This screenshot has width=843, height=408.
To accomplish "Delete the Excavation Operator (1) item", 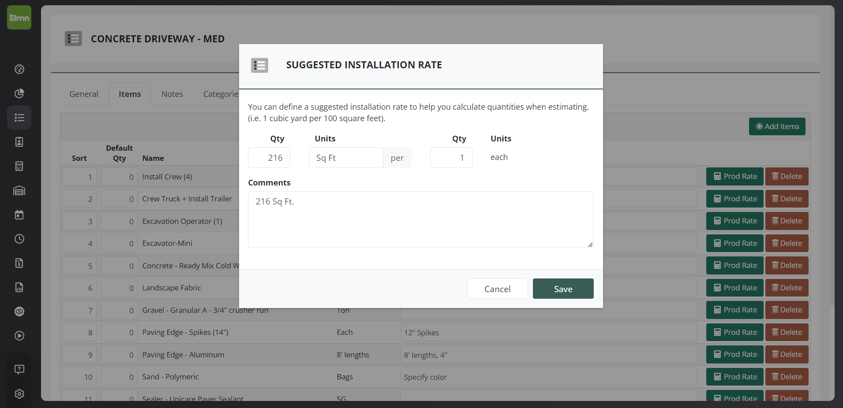I will point(787,221).
